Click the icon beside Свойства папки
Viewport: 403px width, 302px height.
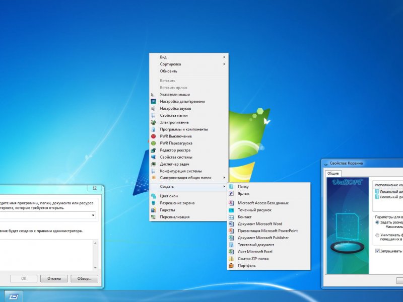pos(153,115)
